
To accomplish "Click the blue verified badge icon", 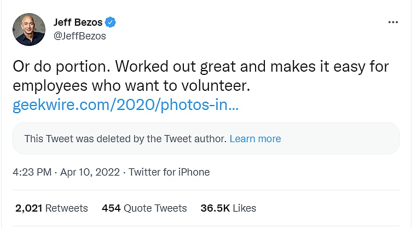I will point(111,22).
